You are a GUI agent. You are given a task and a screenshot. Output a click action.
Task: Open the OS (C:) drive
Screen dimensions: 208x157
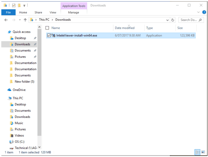(x=20, y=142)
